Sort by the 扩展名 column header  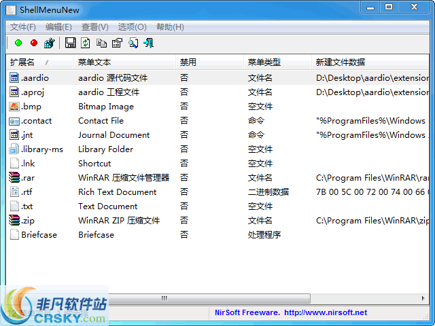click(x=39, y=62)
